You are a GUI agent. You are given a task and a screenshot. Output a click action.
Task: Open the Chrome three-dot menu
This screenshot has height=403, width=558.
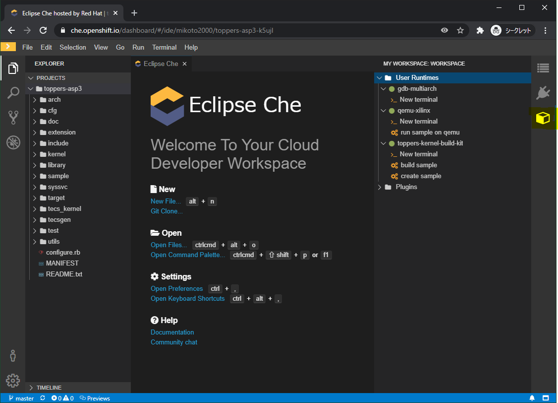(x=545, y=30)
